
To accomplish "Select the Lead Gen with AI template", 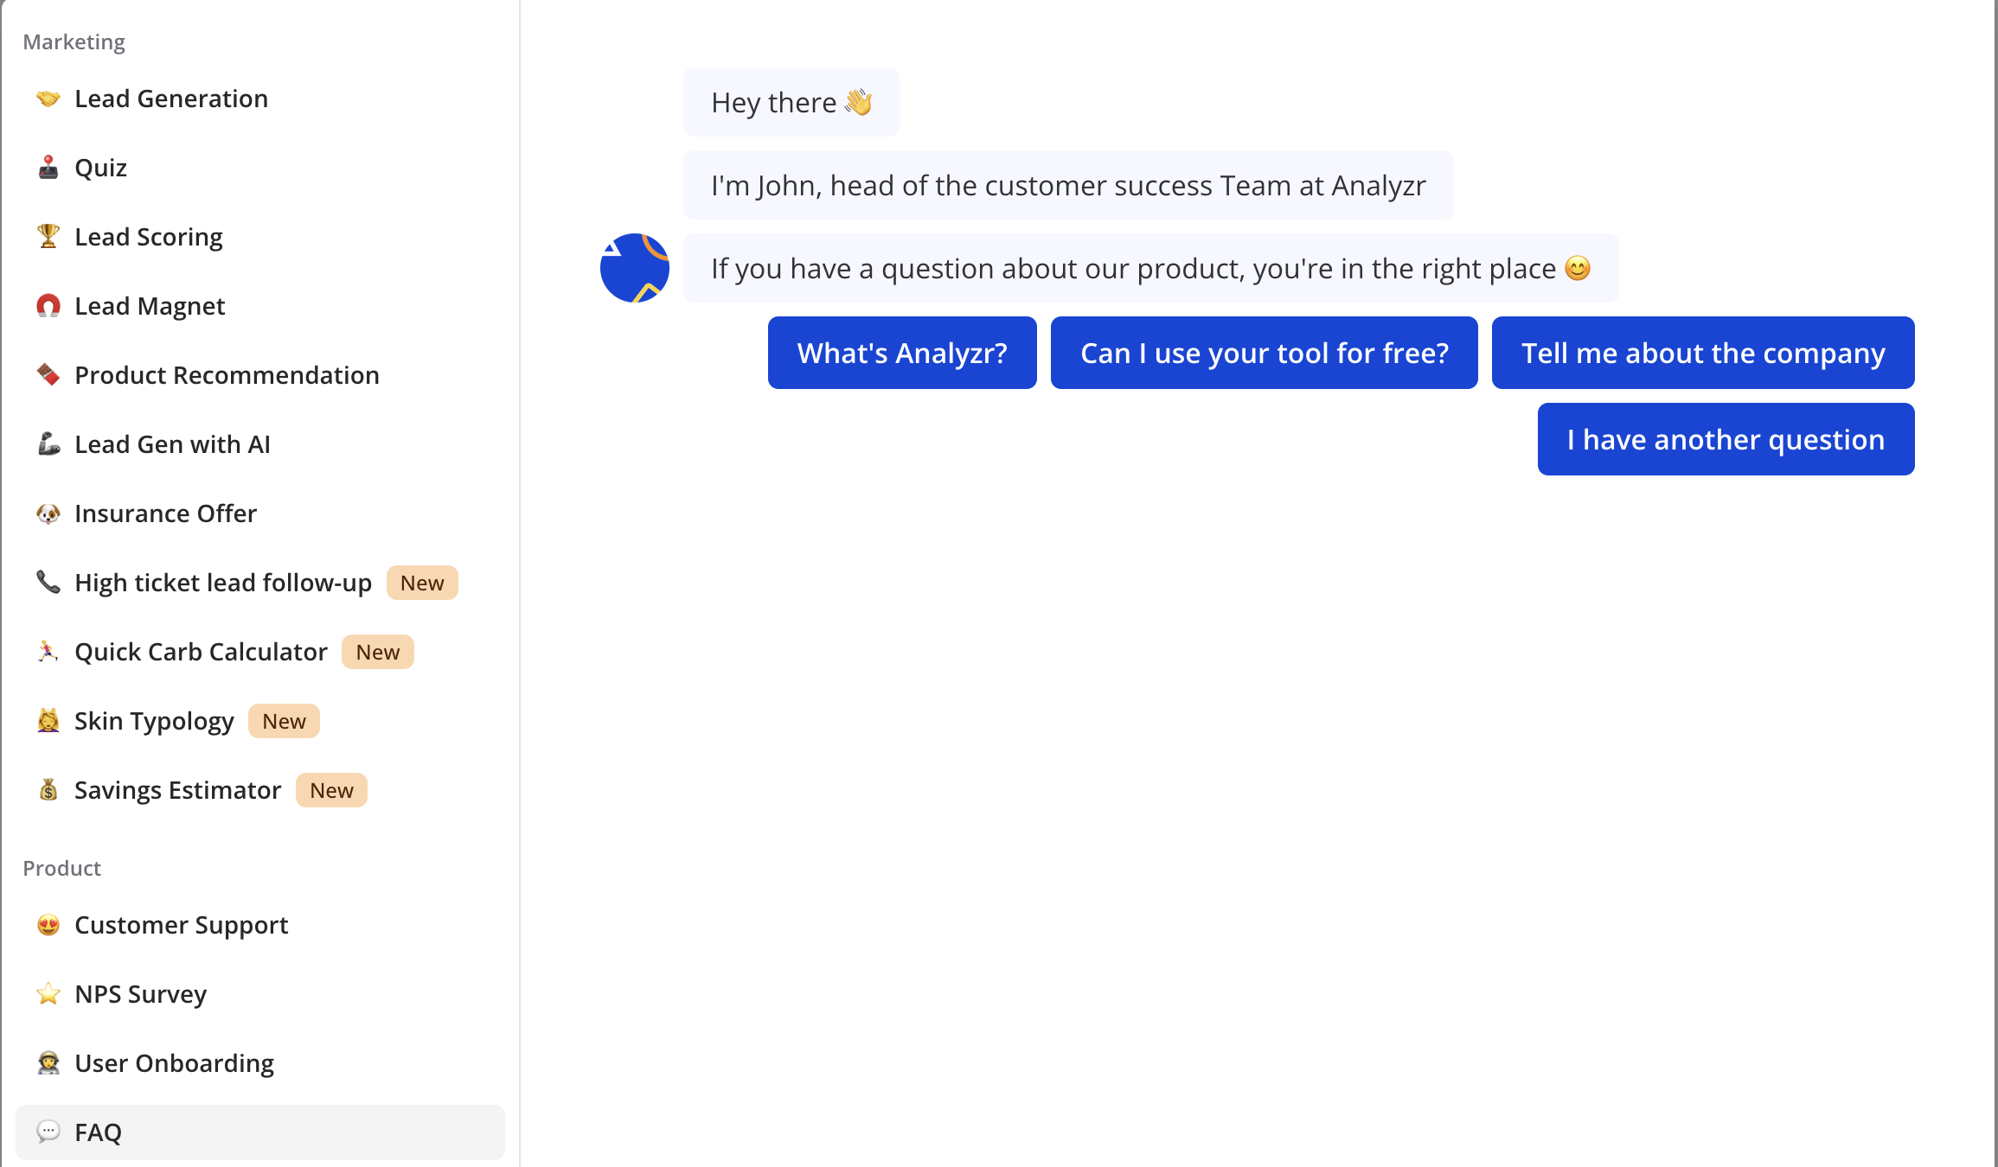I will (172, 444).
